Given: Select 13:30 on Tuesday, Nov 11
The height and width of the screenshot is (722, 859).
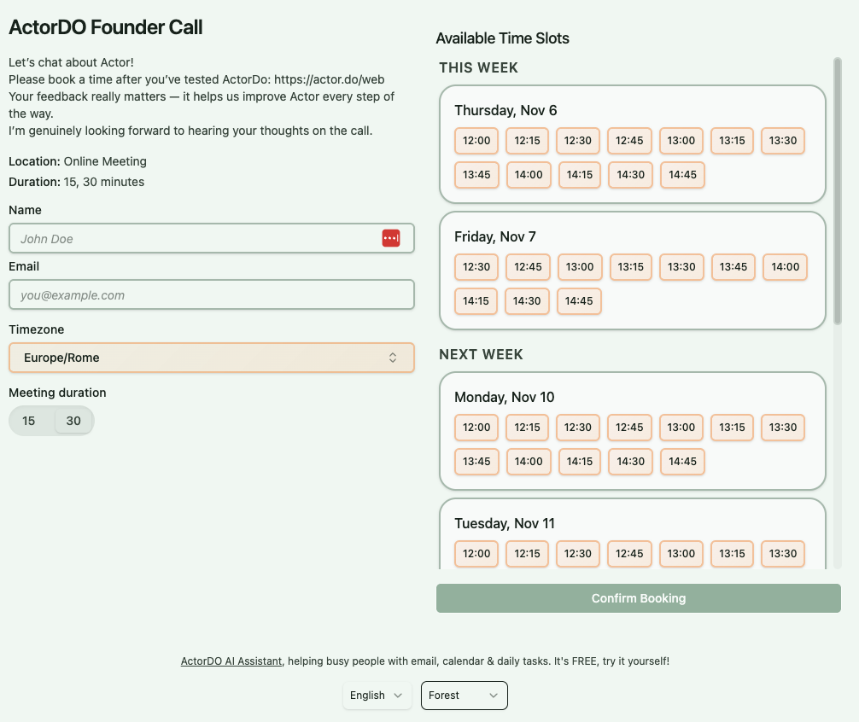Looking at the screenshot, I should point(783,554).
